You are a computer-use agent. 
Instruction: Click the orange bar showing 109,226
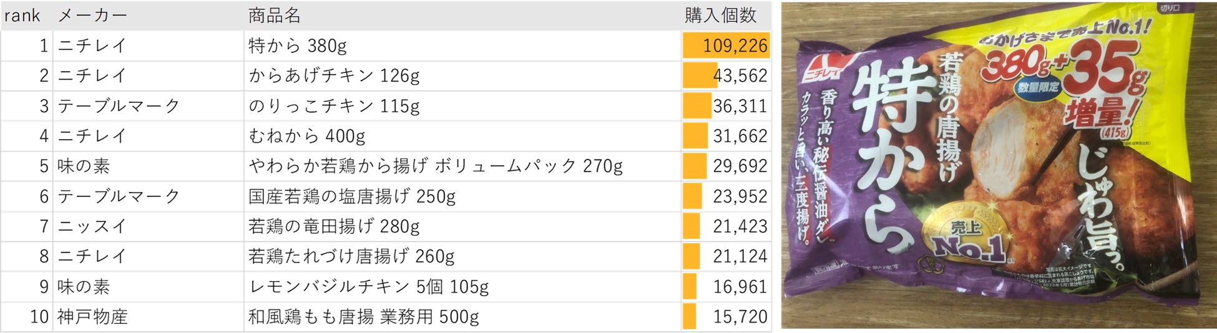click(726, 46)
